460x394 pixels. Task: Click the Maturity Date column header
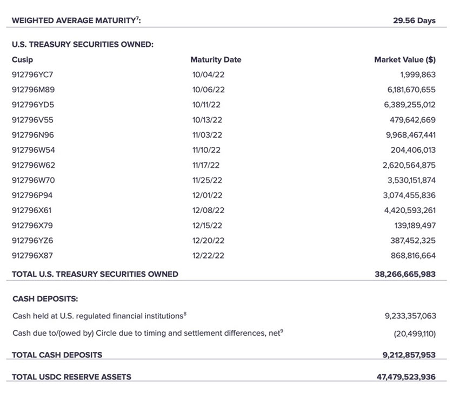click(x=216, y=59)
